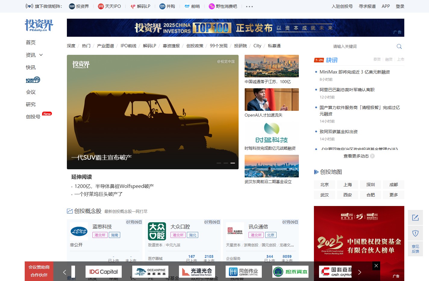The height and width of the screenshot is (281, 429).
Task: Open the 并购 WeChat account icon
Action: (162, 6)
